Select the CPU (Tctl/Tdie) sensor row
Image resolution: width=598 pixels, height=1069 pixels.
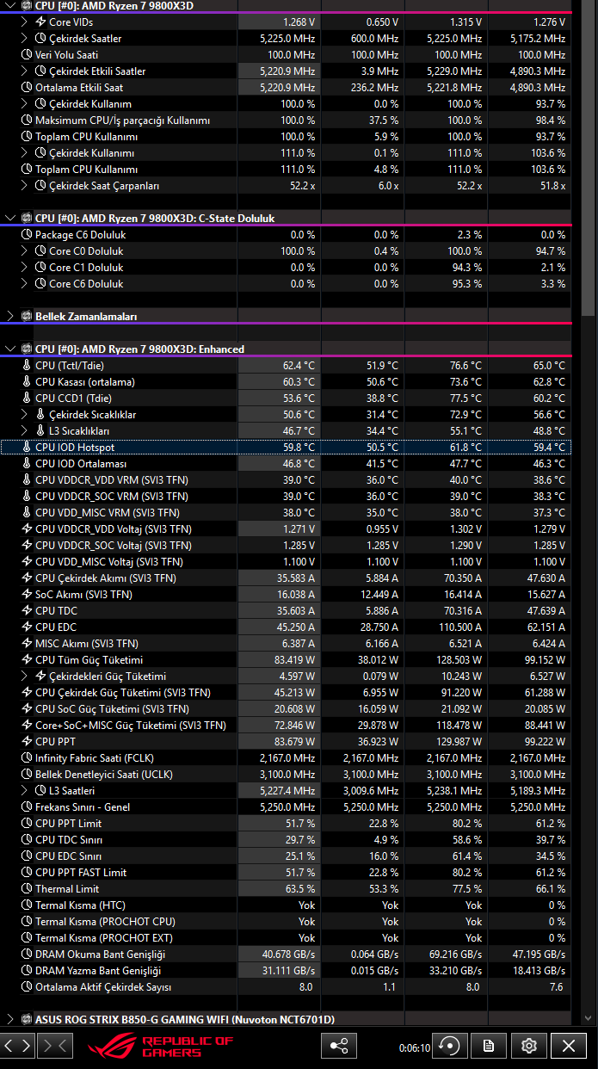coord(286,366)
